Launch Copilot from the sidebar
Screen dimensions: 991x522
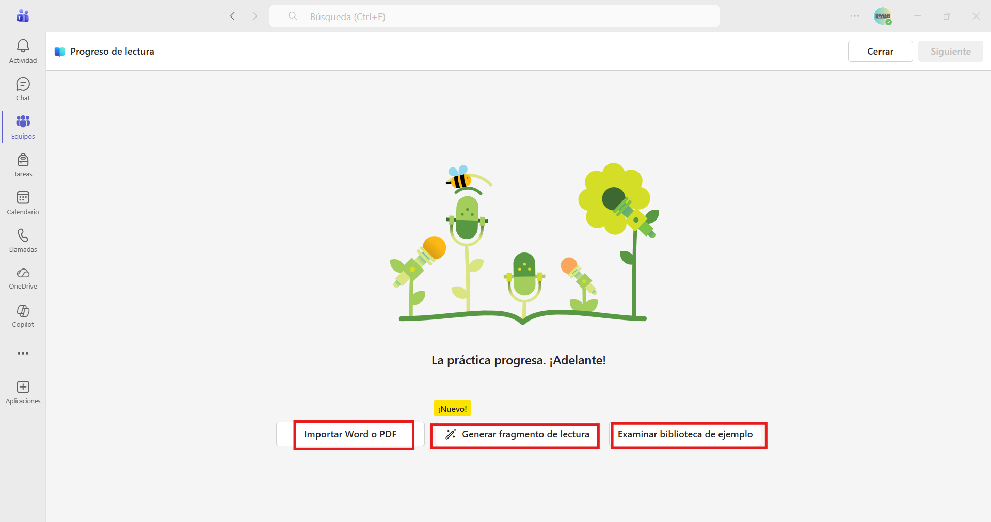coord(23,316)
